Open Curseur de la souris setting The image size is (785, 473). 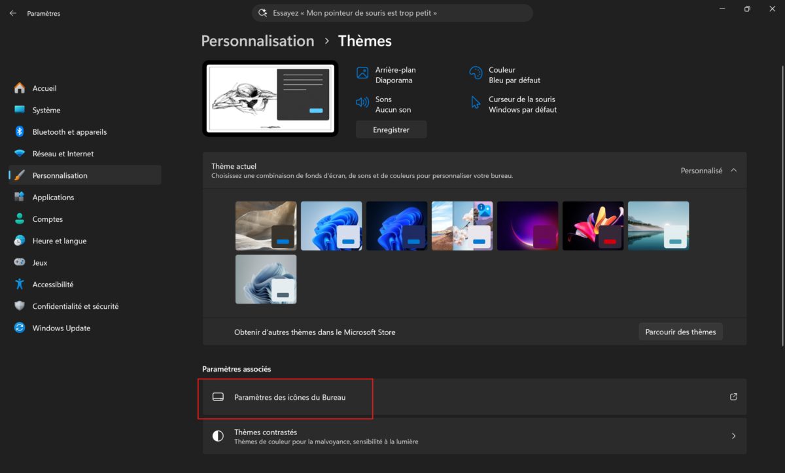tap(514, 105)
